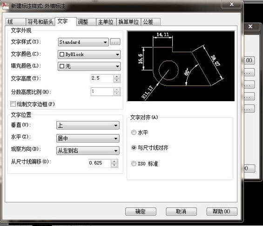Click the text style browse (...) button
The width and height of the screenshot is (263, 226).
(115, 42)
